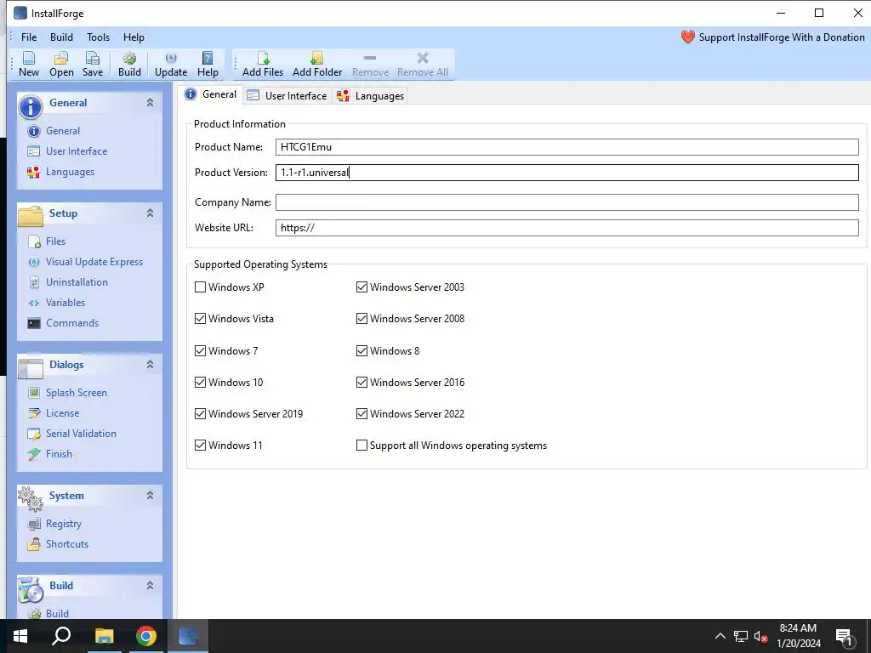Uncheck Windows 7 support

click(201, 351)
